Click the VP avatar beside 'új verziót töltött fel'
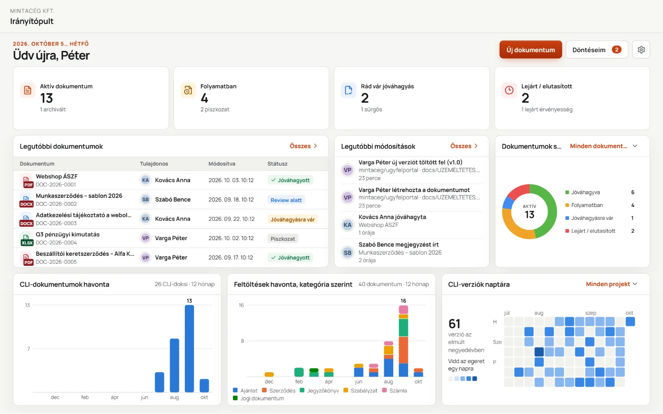This screenshot has height=414, width=663. point(348,170)
